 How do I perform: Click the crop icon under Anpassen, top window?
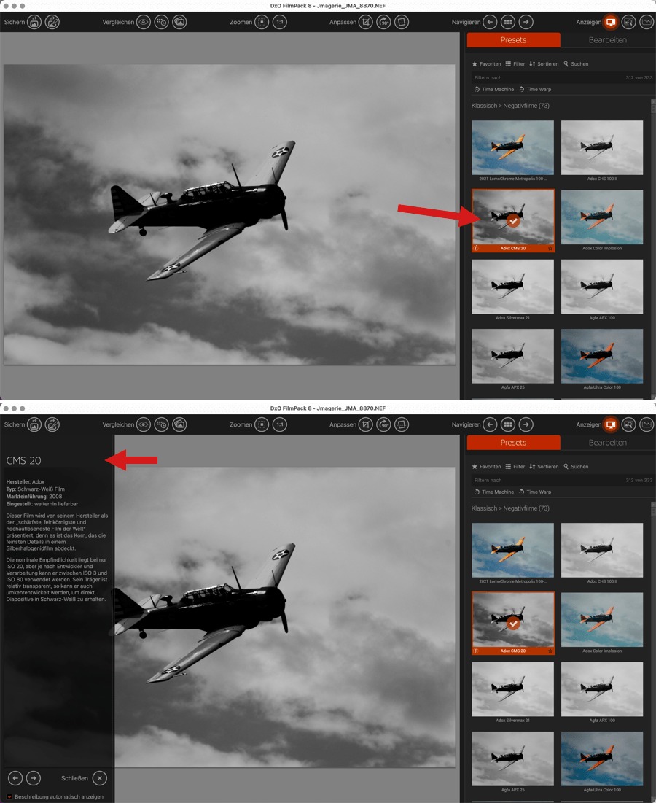(x=365, y=22)
